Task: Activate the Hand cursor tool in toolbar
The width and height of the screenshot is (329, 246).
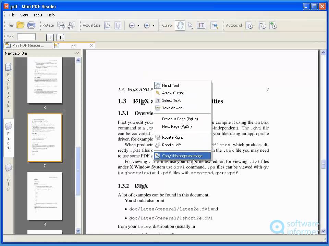Action: pos(180,26)
